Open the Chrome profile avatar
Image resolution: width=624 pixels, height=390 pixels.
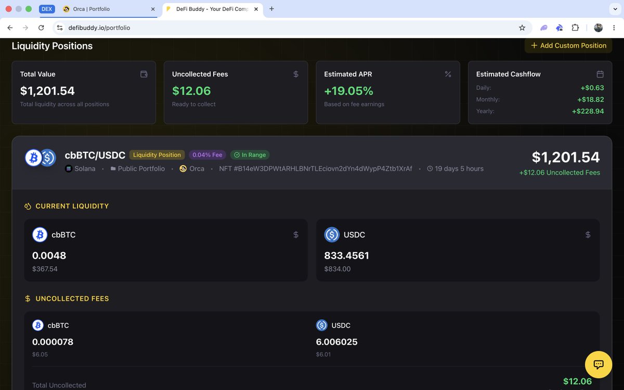[599, 28]
